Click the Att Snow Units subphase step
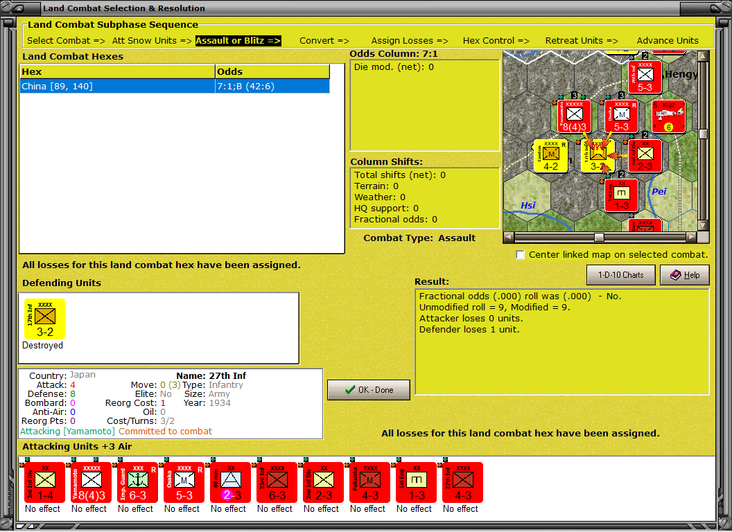732x532 pixels. pos(152,41)
